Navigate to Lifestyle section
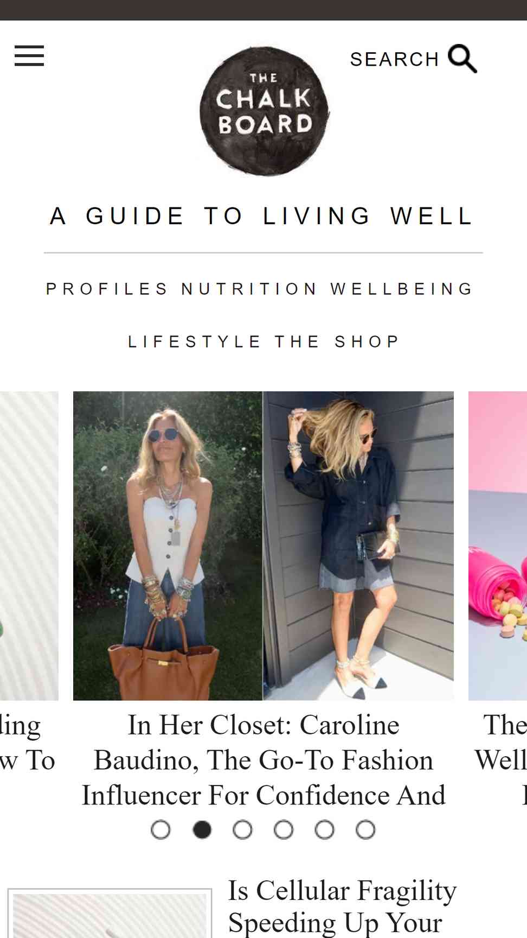Viewport: 527px width, 938px height. [195, 341]
